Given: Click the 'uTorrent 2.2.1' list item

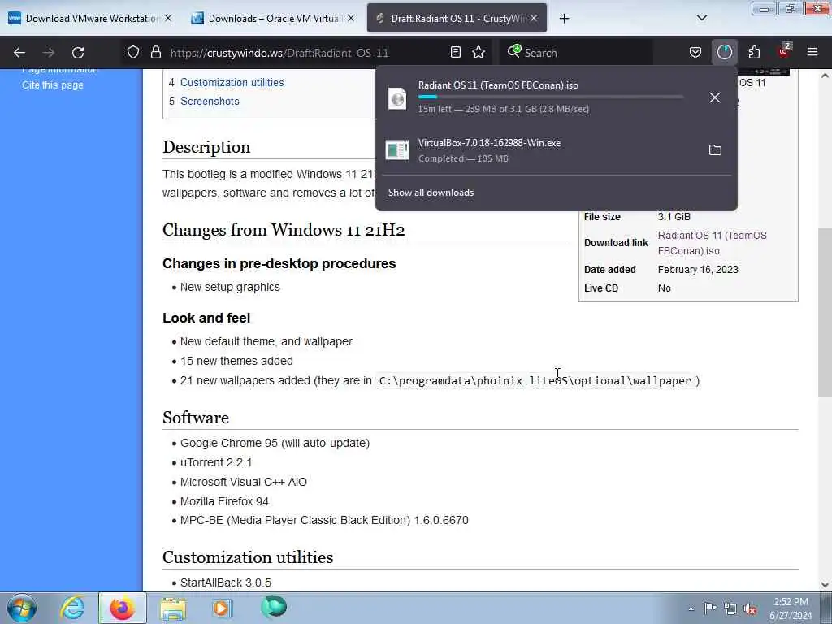Looking at the screenshot, I should pyautogui.click(x=216, y=462).
